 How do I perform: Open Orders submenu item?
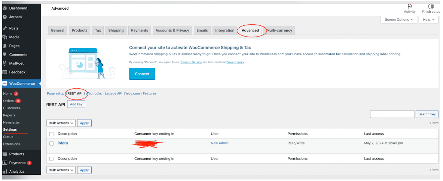coord(8,101)
